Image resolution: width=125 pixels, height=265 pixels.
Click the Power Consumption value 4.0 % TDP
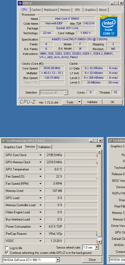pyautogui.click(x=54, y=227)
